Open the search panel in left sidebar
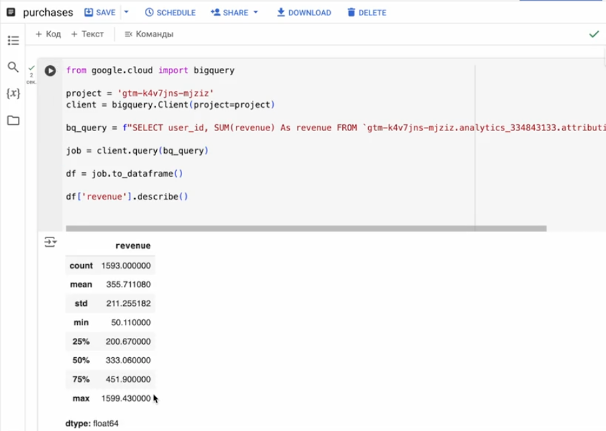This screenshot has height=431, width=606. click(13, 67)
